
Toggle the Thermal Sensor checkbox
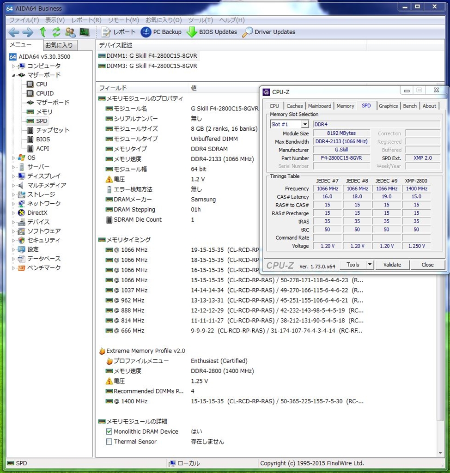pos(109,442)
